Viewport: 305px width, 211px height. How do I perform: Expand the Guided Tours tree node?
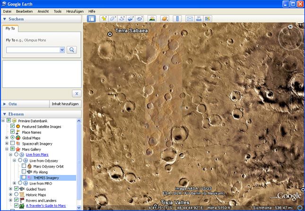(x=10, y=189)
